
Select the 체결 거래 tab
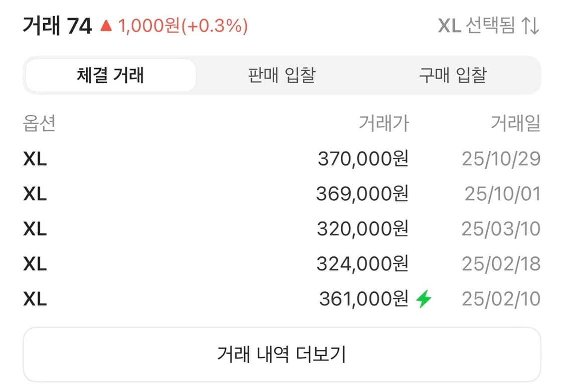tap(111, 75)
